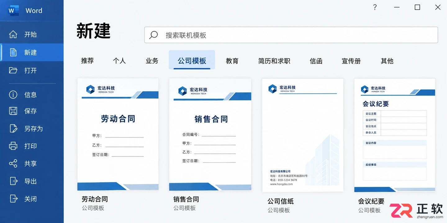Switch to the 推荐 category tab
Image resolution: width=447 pixels, height=223 pixels.
pyautogui.click(x=87, y=61)
